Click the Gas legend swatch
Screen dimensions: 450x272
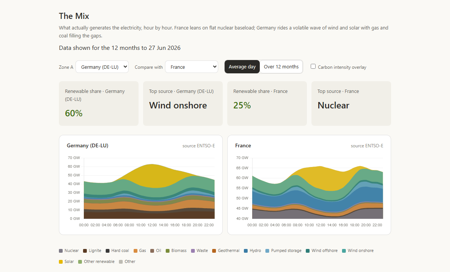tap(136, 251)
